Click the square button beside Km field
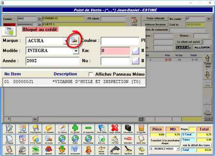 coord(136,51)
